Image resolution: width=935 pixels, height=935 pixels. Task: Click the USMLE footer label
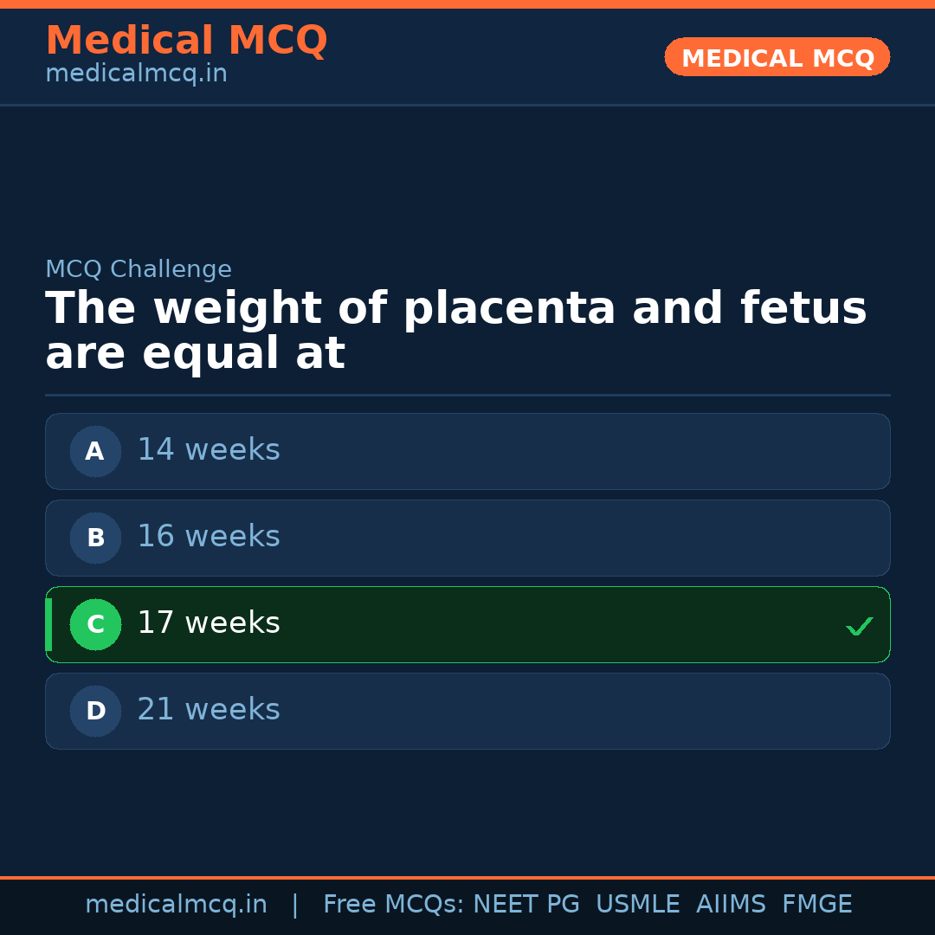(637, 905)
